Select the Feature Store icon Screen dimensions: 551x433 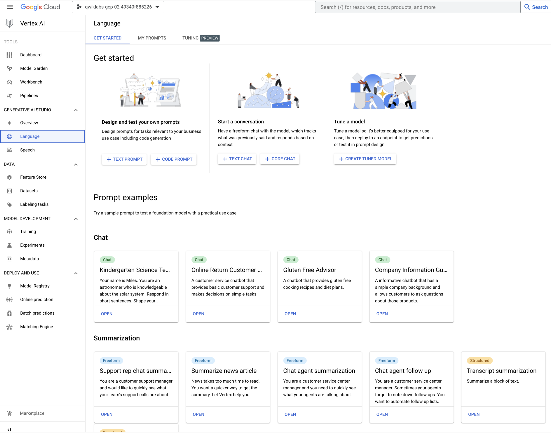click(x=10, y=177)
